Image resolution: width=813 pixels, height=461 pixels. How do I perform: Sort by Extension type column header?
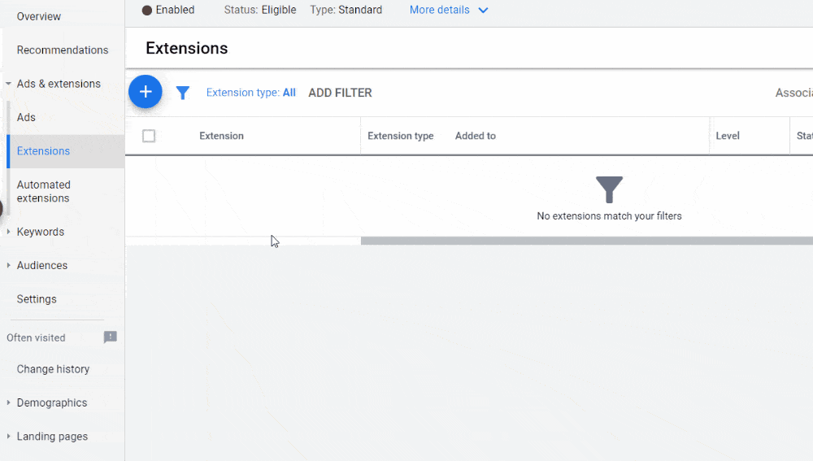coord(401,136)
